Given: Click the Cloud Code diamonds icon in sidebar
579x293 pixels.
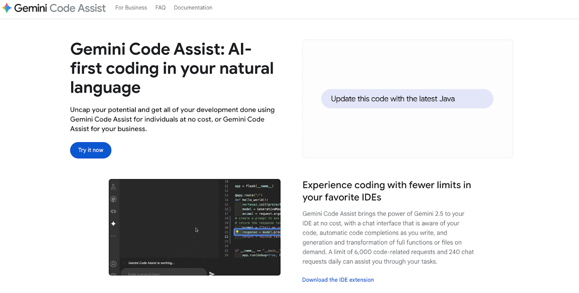Looking at the screenshot, I should point(113,211).
